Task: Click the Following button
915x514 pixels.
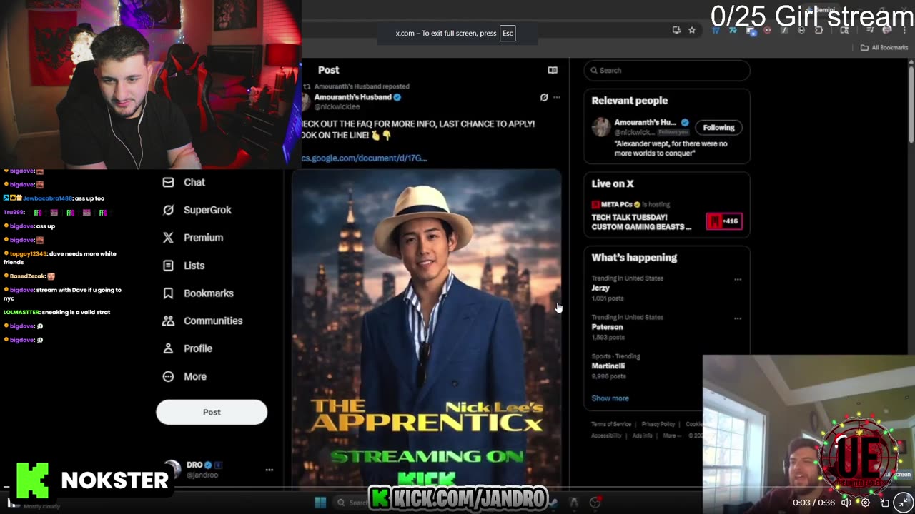Action: pyautogui.click(x=718, y=127)
